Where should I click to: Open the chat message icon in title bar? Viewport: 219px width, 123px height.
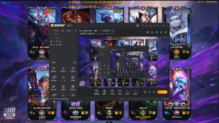pyautogui.click(x=146, y=26)
